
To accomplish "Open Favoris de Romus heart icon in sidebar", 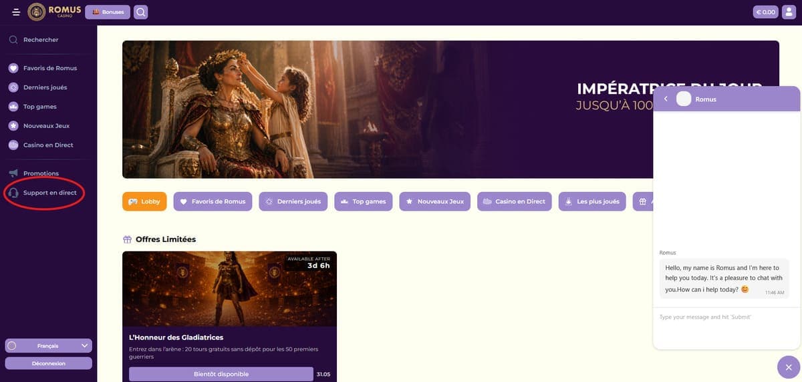I will click(x=13, y=68).
